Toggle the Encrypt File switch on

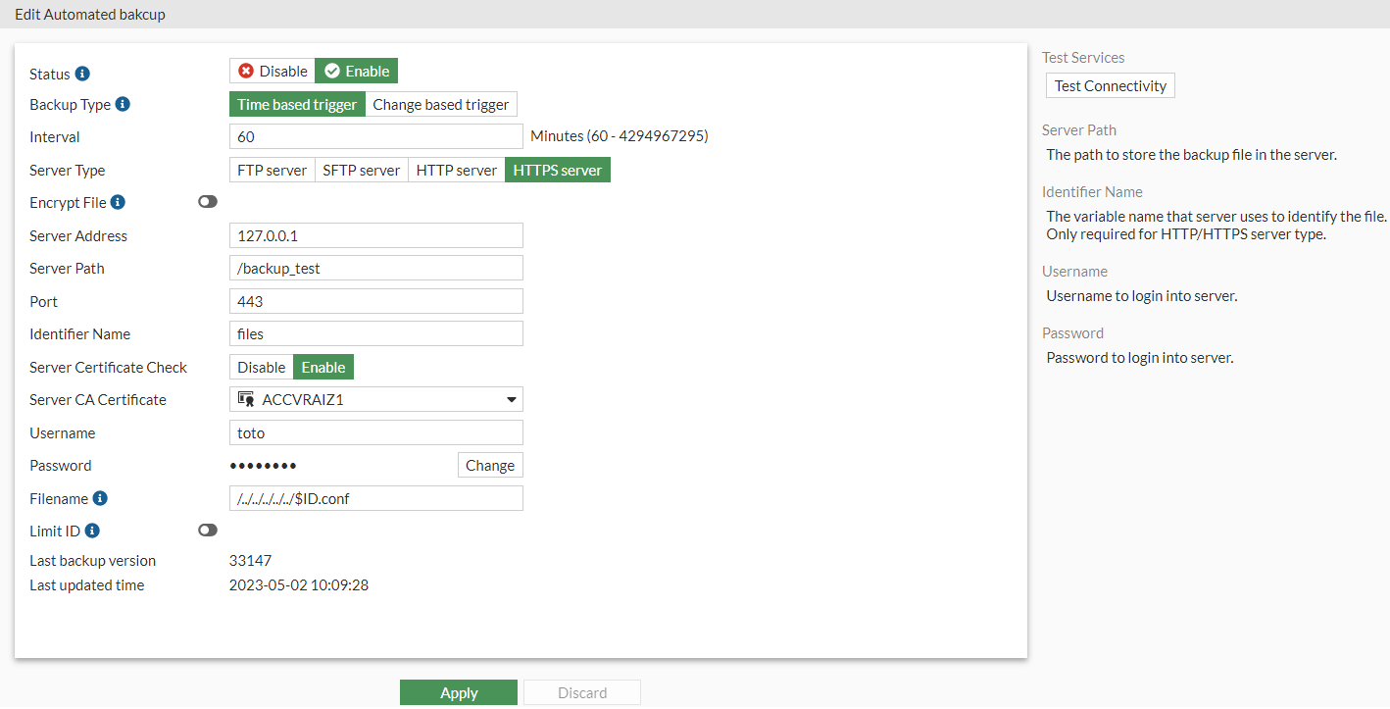click(207, 201)
